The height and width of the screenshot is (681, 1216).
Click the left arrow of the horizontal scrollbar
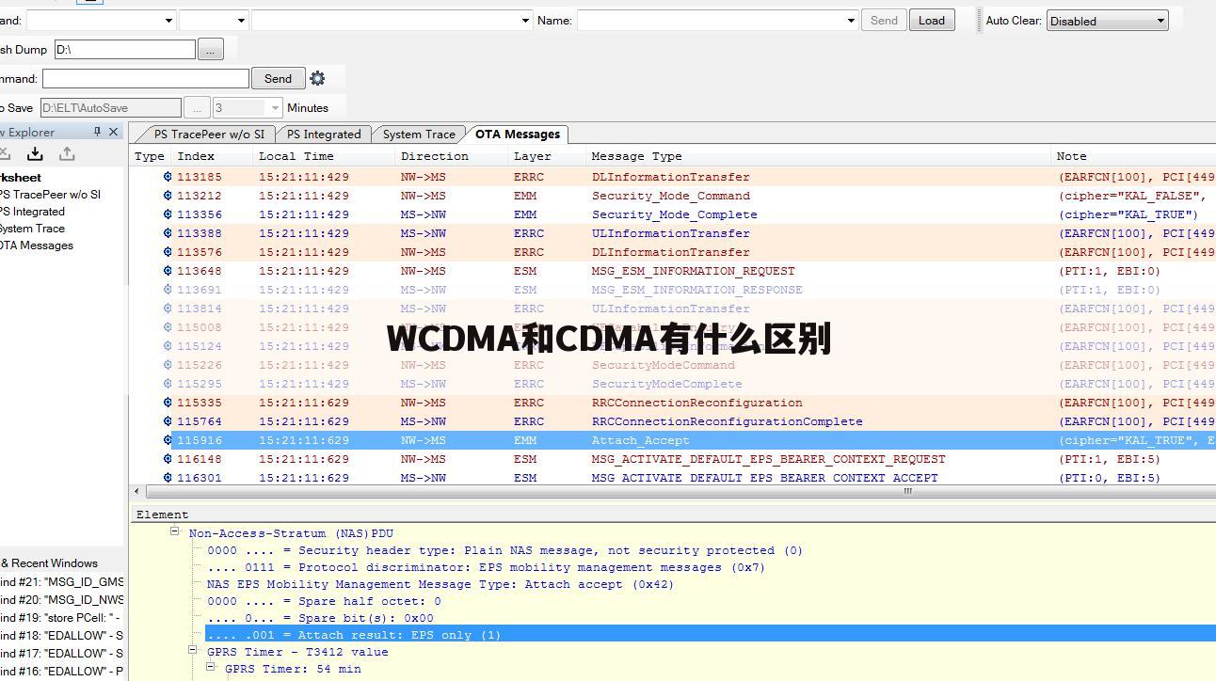[136, 491]
